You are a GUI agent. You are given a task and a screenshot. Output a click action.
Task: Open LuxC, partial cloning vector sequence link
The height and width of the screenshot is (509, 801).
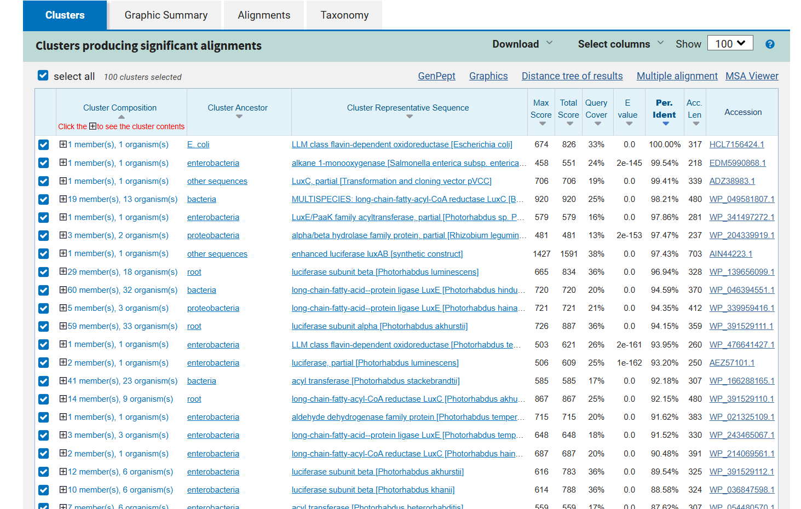pos(391,181)
